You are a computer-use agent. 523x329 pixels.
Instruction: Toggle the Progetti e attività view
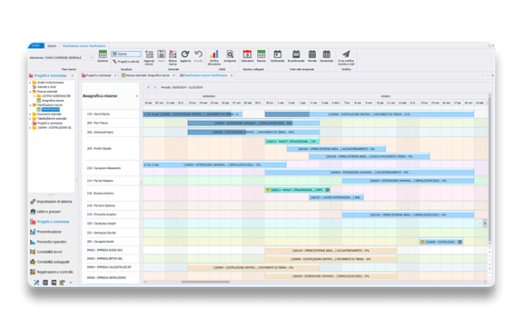click(126, 62)
